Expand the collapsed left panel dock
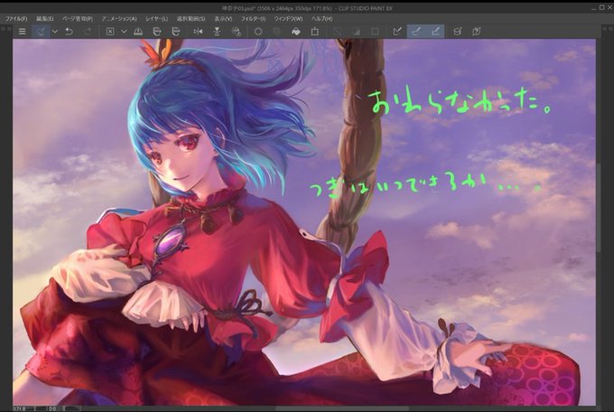The image size is (614, 412). (x=5, y=28)
